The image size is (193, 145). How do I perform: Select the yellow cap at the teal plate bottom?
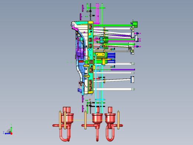click(91, 92)
